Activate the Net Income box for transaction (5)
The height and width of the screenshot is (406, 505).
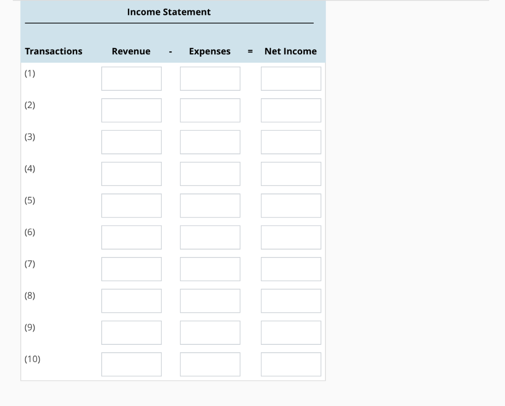291,206
